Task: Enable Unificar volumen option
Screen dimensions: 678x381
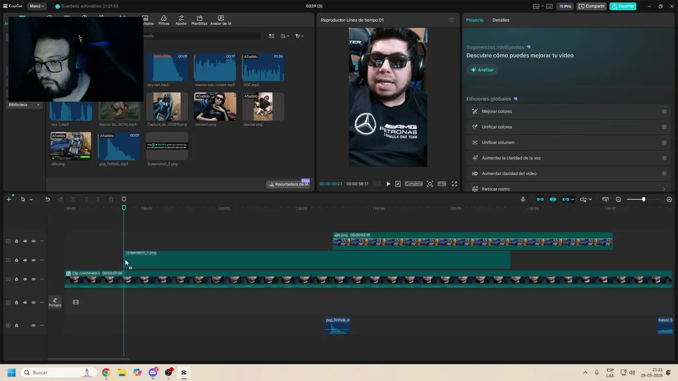Action: coord(664,142)
